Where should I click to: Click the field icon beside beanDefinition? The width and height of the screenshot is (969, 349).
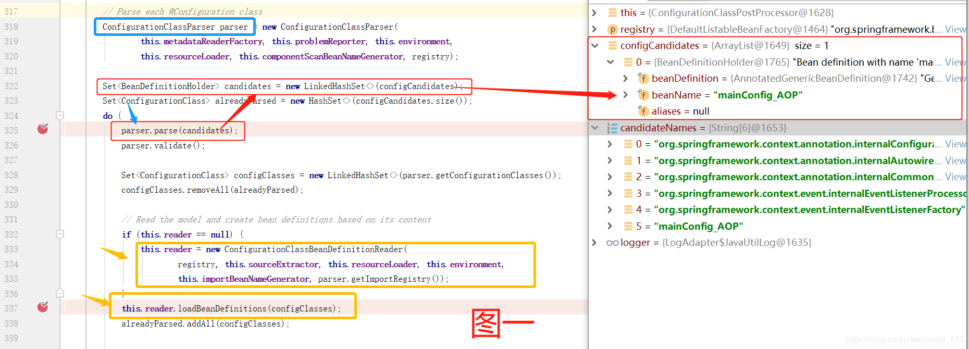click(643, 78)
